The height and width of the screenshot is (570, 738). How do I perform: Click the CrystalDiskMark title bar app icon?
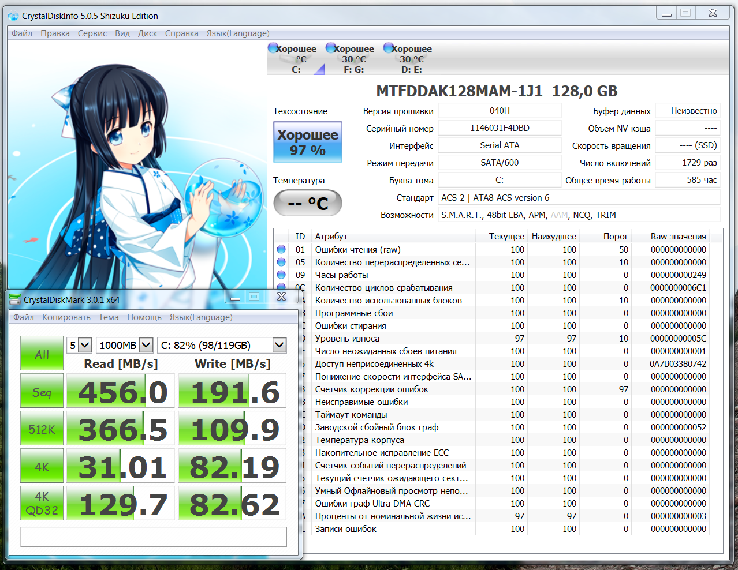(x=14, y=299)
